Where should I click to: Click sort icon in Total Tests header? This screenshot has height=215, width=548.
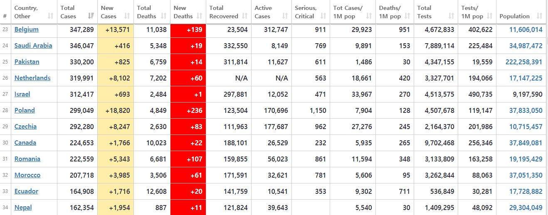(x=451, y=16)
